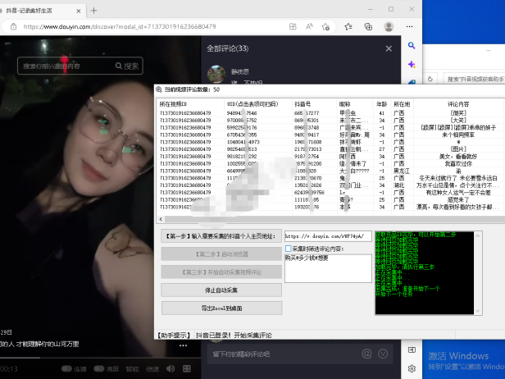Click the Edge sidebar settings gear

pos(412,368)
